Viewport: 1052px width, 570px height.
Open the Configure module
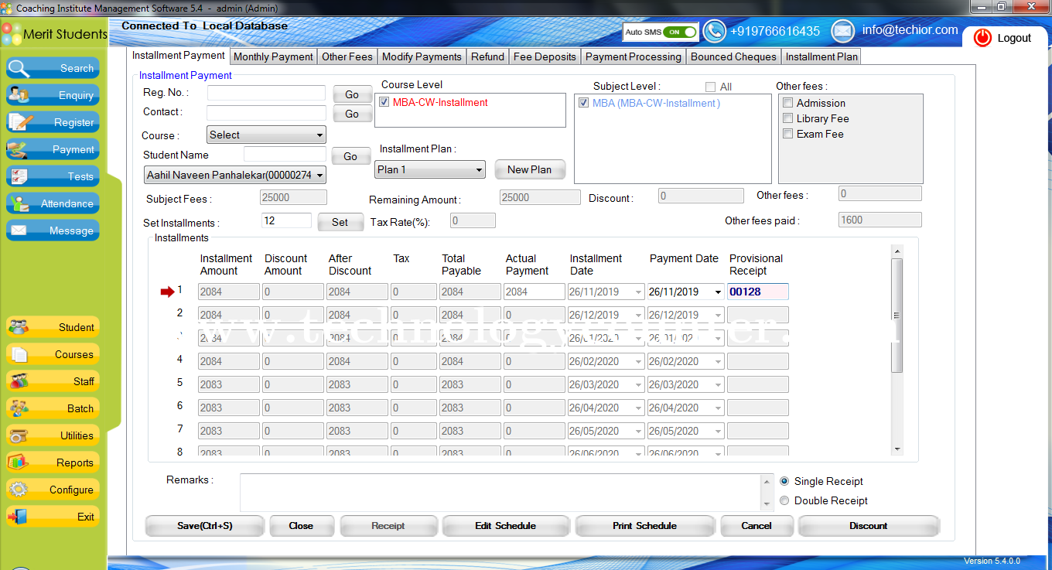tap(53, 490)
